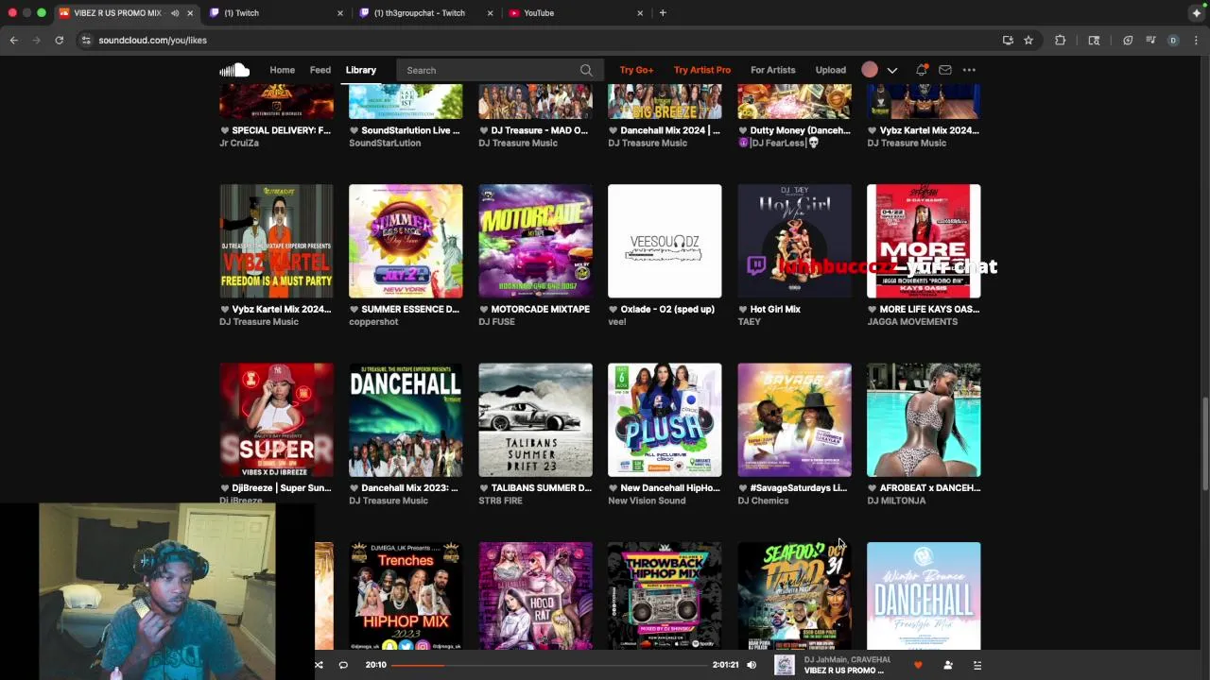Mute the player volume
Image resolution: width=1210 pixels, height=680 pixels.
point(752,665)
